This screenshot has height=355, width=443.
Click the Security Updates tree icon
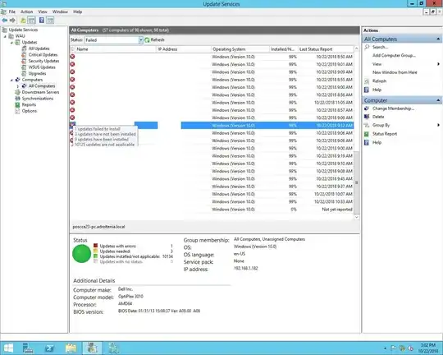click(x=25, y=61)
